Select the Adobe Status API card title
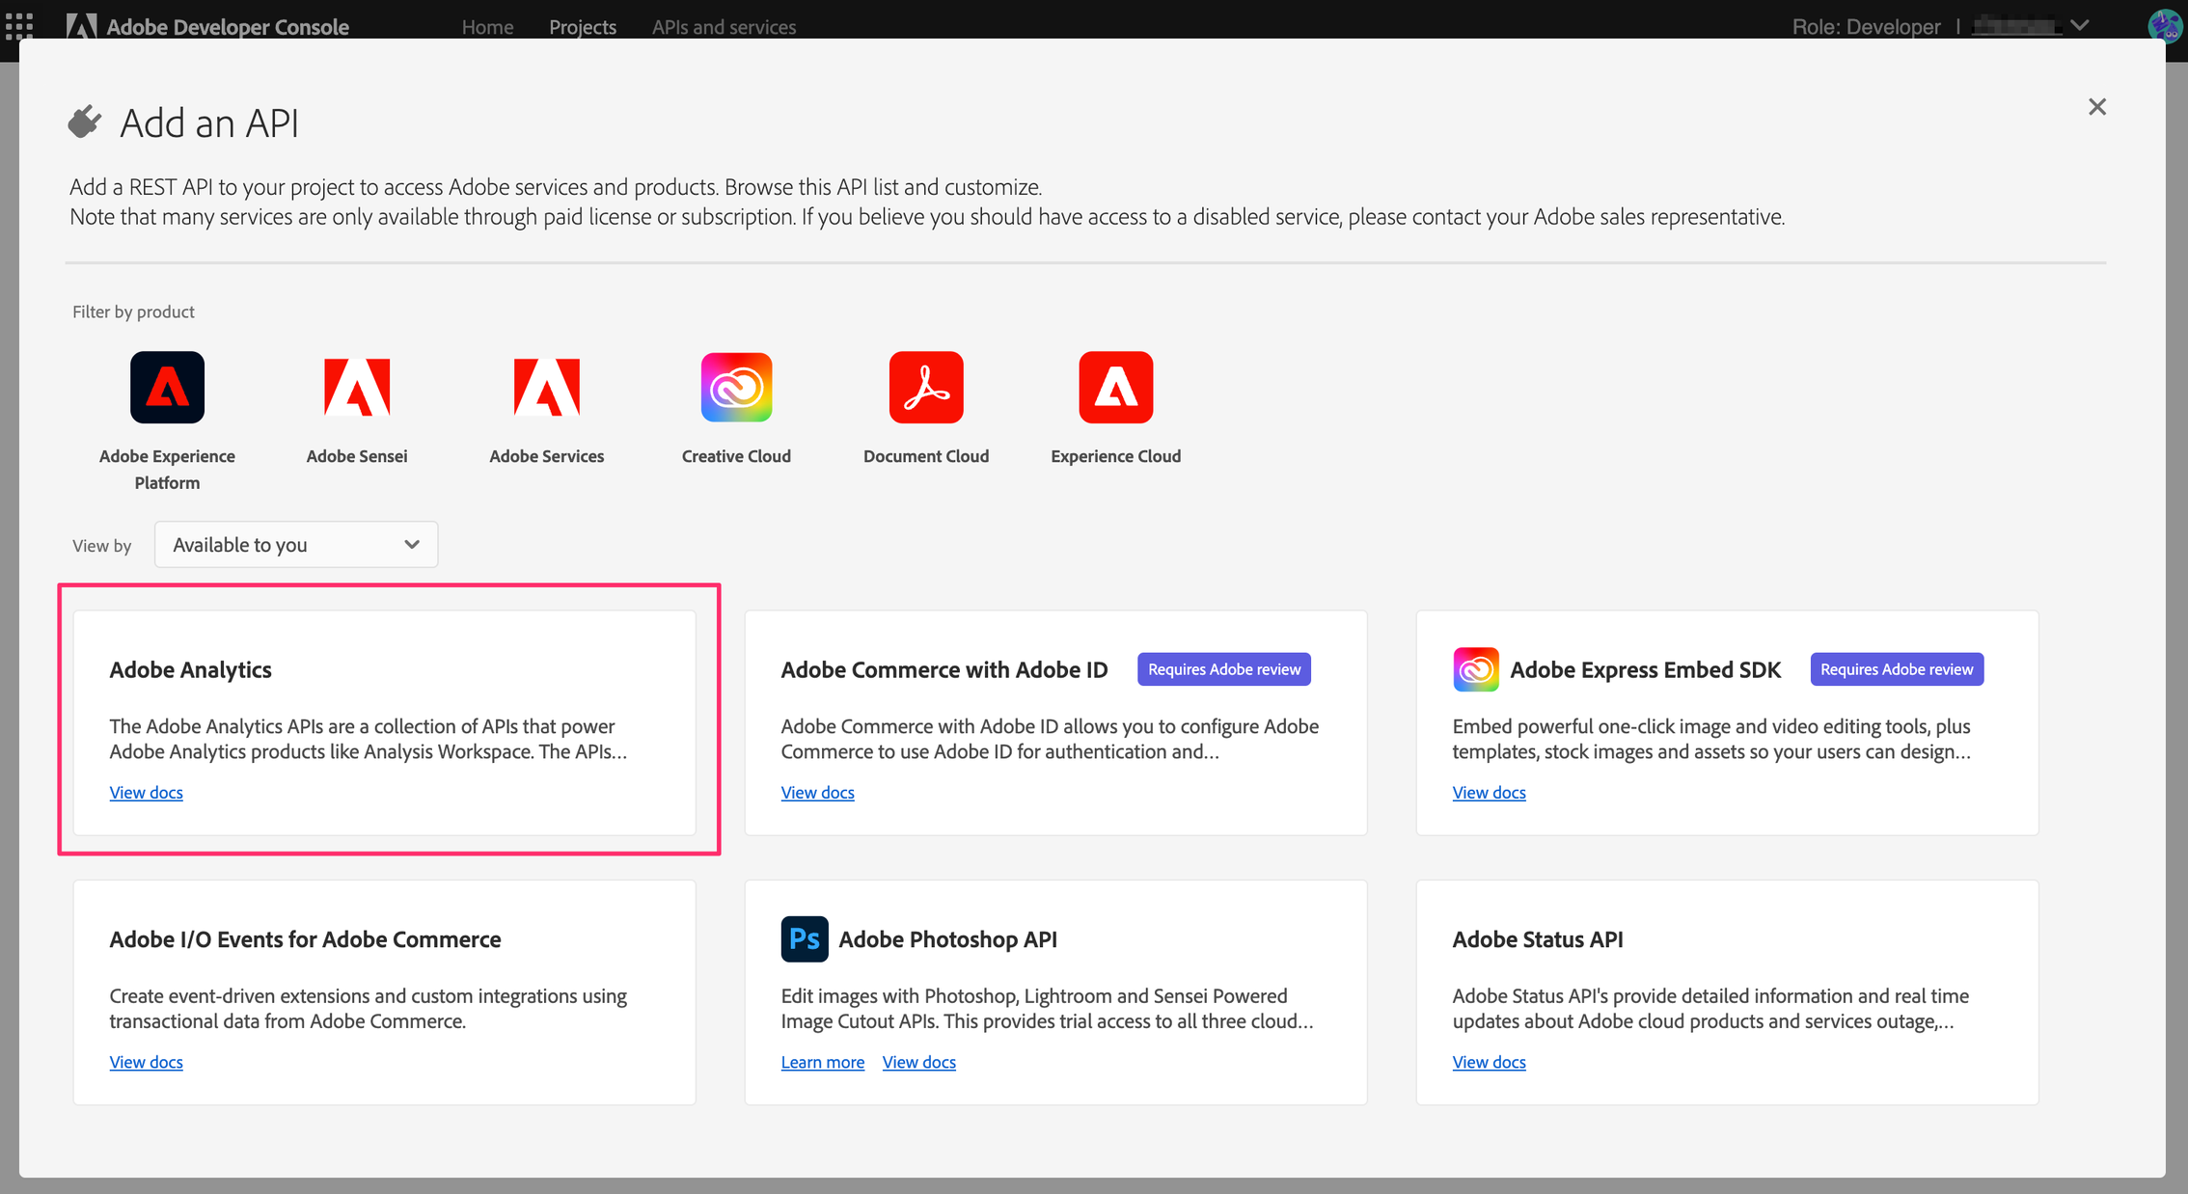Image resolution: width=2188 pixels, height=1194 pixels. click(x=1537, y=939)
